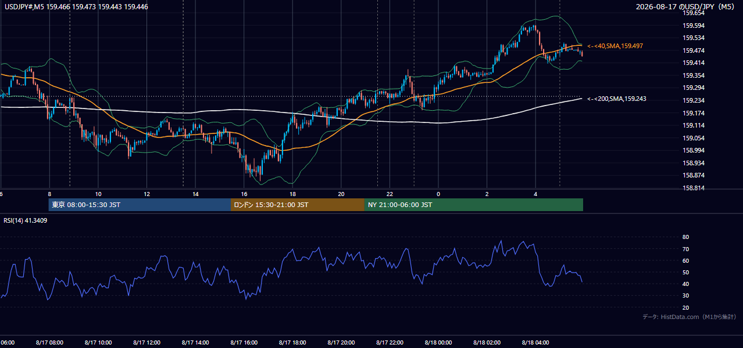Click hour label 8 under price chart
Image resolution: width=743 pixels, height=348 pixels.
(49, 194)
